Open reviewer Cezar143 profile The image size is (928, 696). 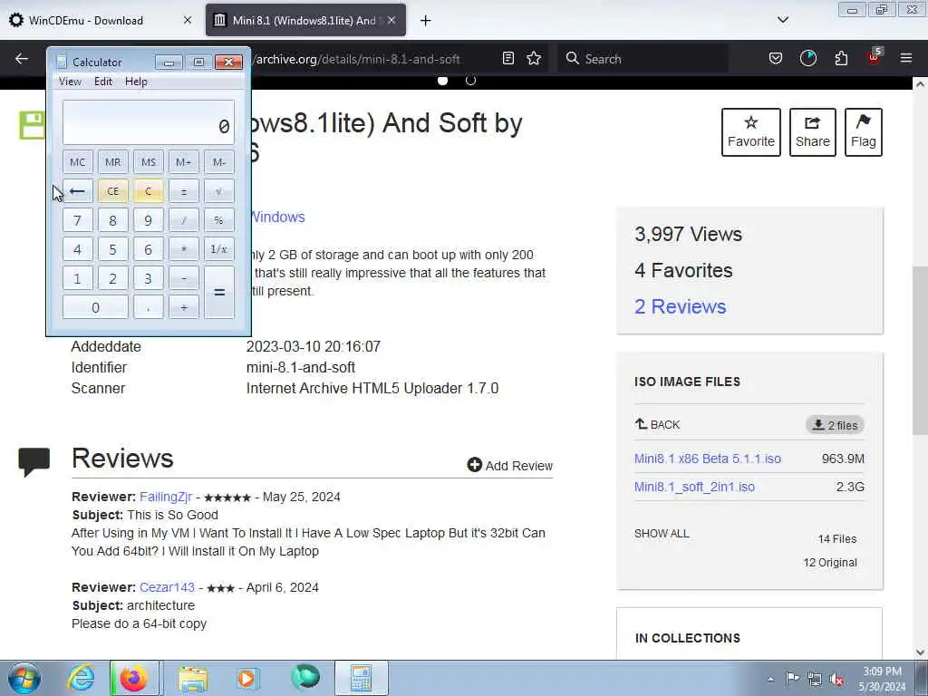click(x=167, y=587)
